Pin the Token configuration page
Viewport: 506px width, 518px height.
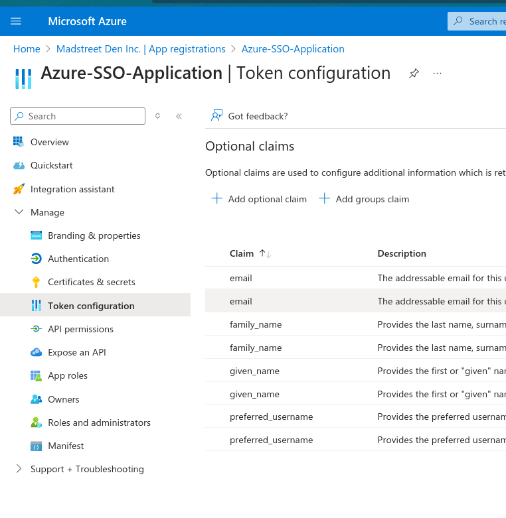pos(414,74)
